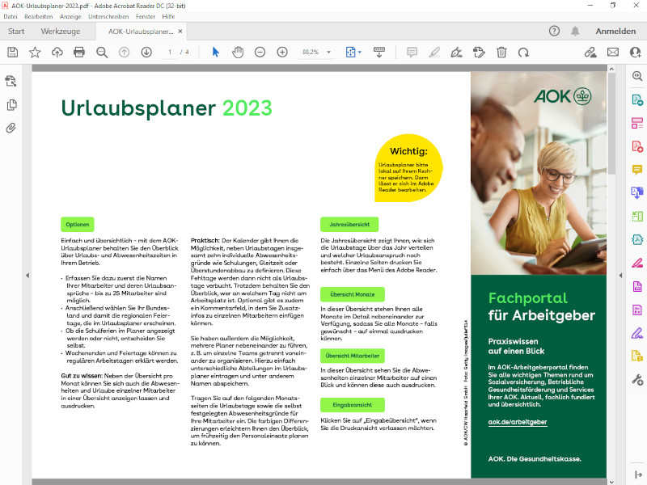
Task: Click the Übersicht Monate button
Action: [x=353, y=294]
